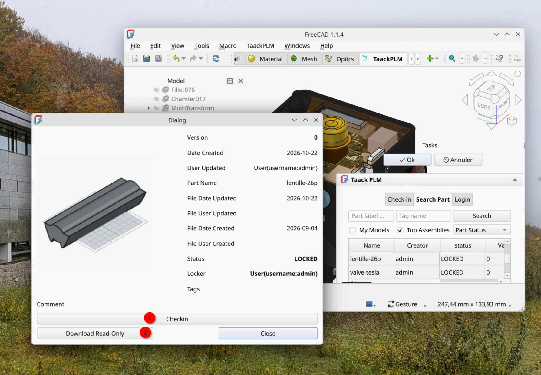Open the Part Status dropdown
This screenshot has width=541, height=375.
[x=482, y=230]
